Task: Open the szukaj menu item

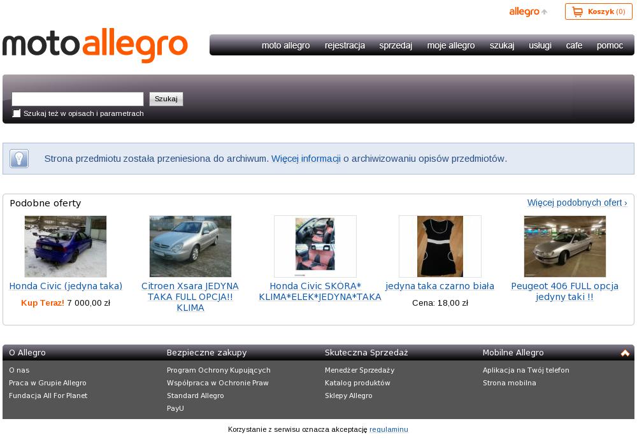Action: pyautogui.click(x=502, y=45)
